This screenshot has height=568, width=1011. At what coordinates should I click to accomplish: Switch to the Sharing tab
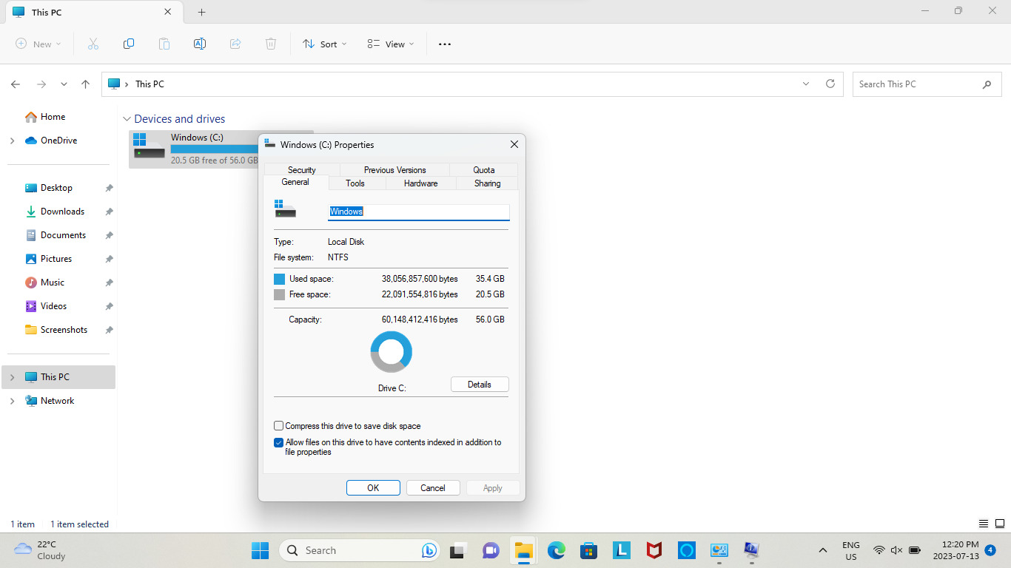488,183
